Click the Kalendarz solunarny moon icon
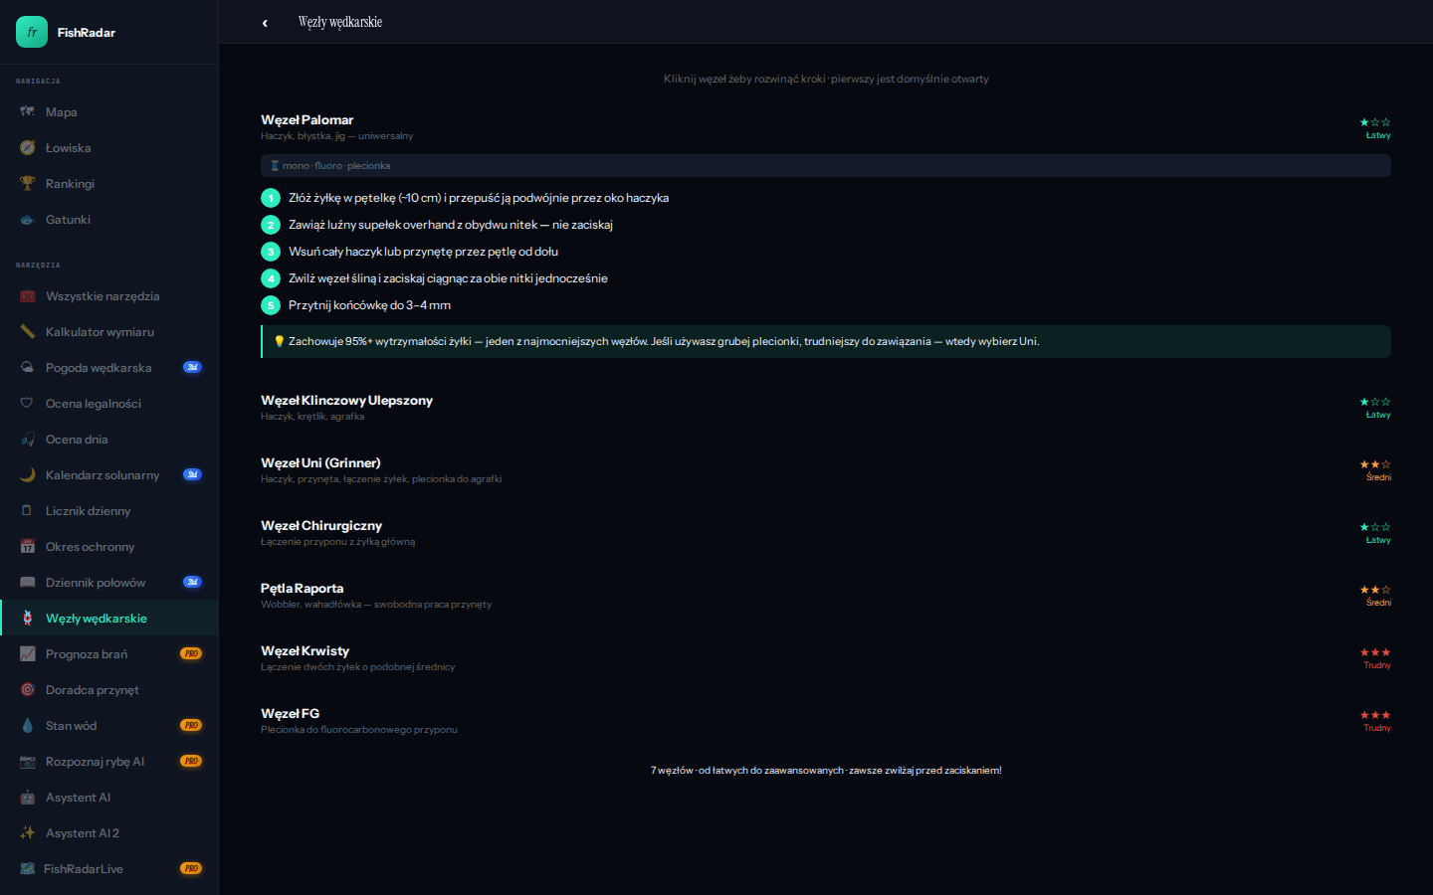 [x=28, y=475]
